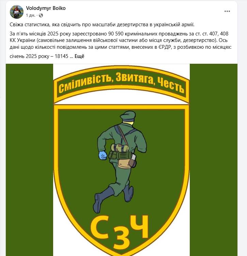Expand the full post with 'Ещё'

coord(79,56)
